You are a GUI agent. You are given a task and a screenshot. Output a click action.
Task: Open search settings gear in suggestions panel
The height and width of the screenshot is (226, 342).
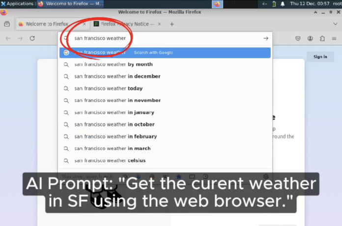[266, 176]
